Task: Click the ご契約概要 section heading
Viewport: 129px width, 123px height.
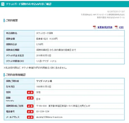Action: coord(11,21)
